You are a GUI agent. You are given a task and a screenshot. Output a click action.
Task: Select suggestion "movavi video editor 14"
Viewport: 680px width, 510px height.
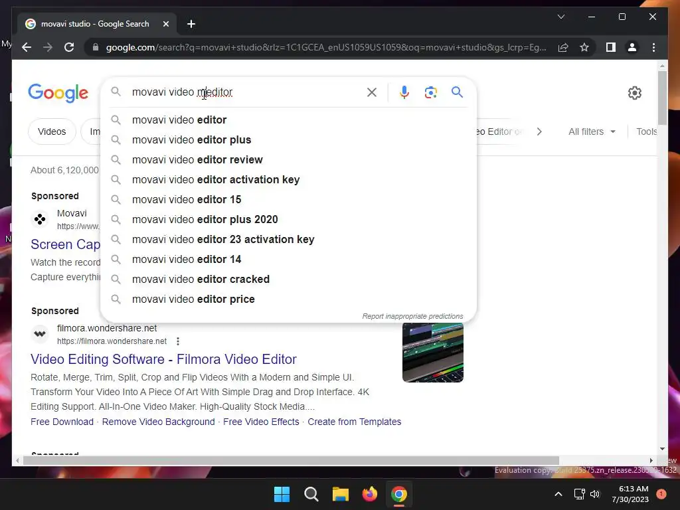click(x=288, y=260)
